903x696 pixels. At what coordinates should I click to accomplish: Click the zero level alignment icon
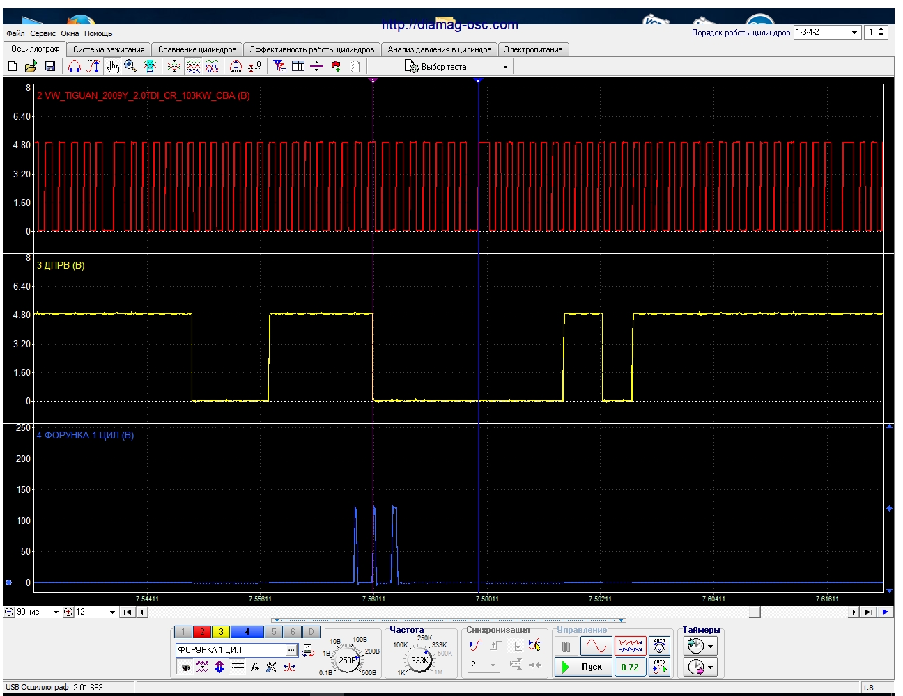[255, 66]
